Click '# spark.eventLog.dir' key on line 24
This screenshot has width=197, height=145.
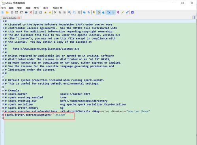point(21,101)
